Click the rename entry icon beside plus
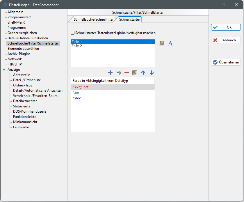 [x=118, y=73]
